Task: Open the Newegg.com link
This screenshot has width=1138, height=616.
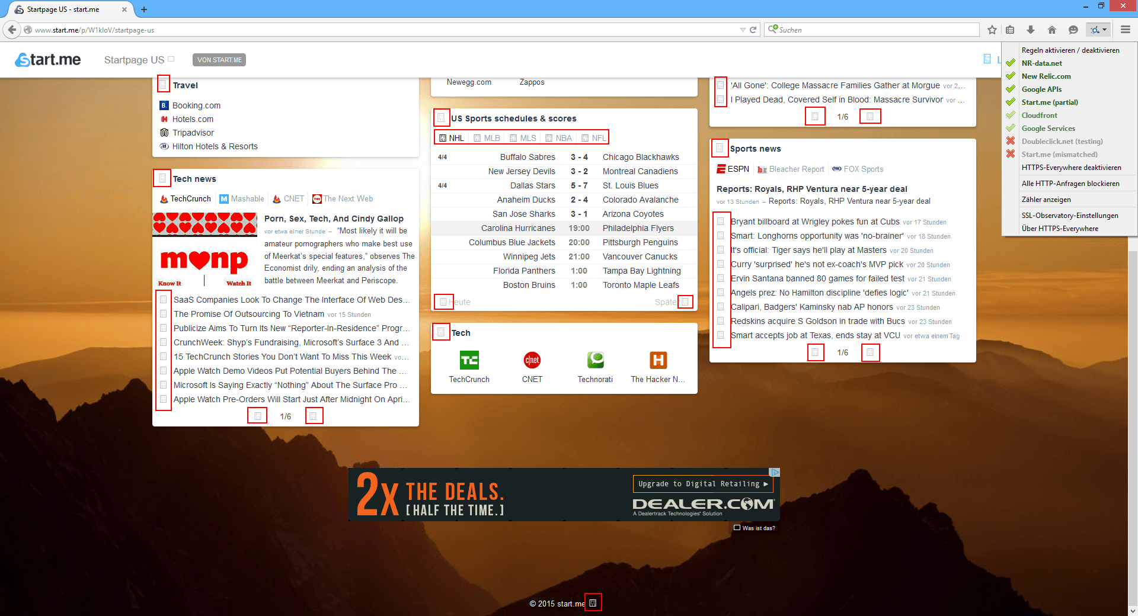Action: click(x=469, y=82)
